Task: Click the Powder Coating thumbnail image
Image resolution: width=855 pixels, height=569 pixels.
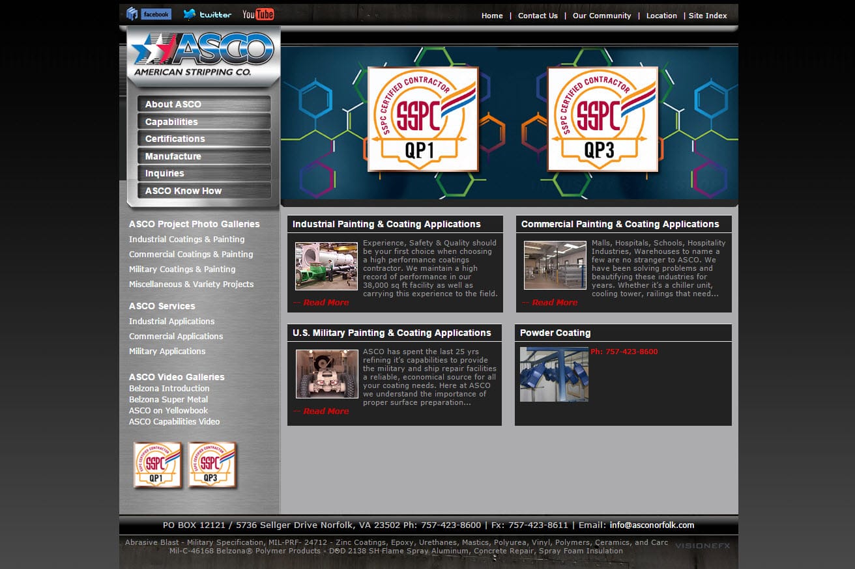Action: [x=554, y=374]
